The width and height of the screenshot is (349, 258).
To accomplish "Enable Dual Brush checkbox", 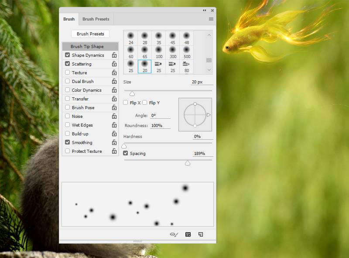I will click(68, 81).
